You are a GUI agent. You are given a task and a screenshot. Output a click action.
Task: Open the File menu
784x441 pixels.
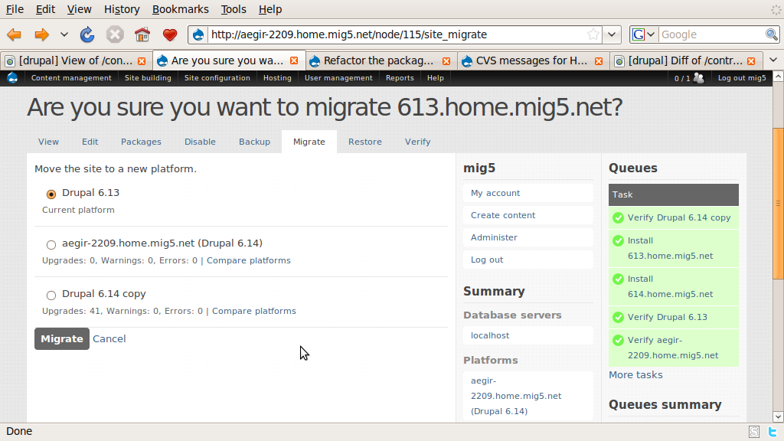[15, 9]
